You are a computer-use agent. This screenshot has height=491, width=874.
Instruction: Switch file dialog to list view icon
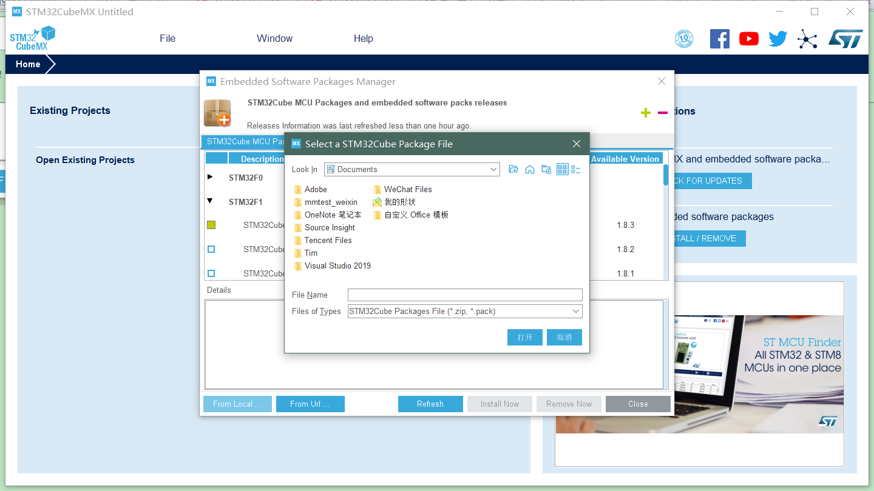pyautogui.click(x=563, y=170)
